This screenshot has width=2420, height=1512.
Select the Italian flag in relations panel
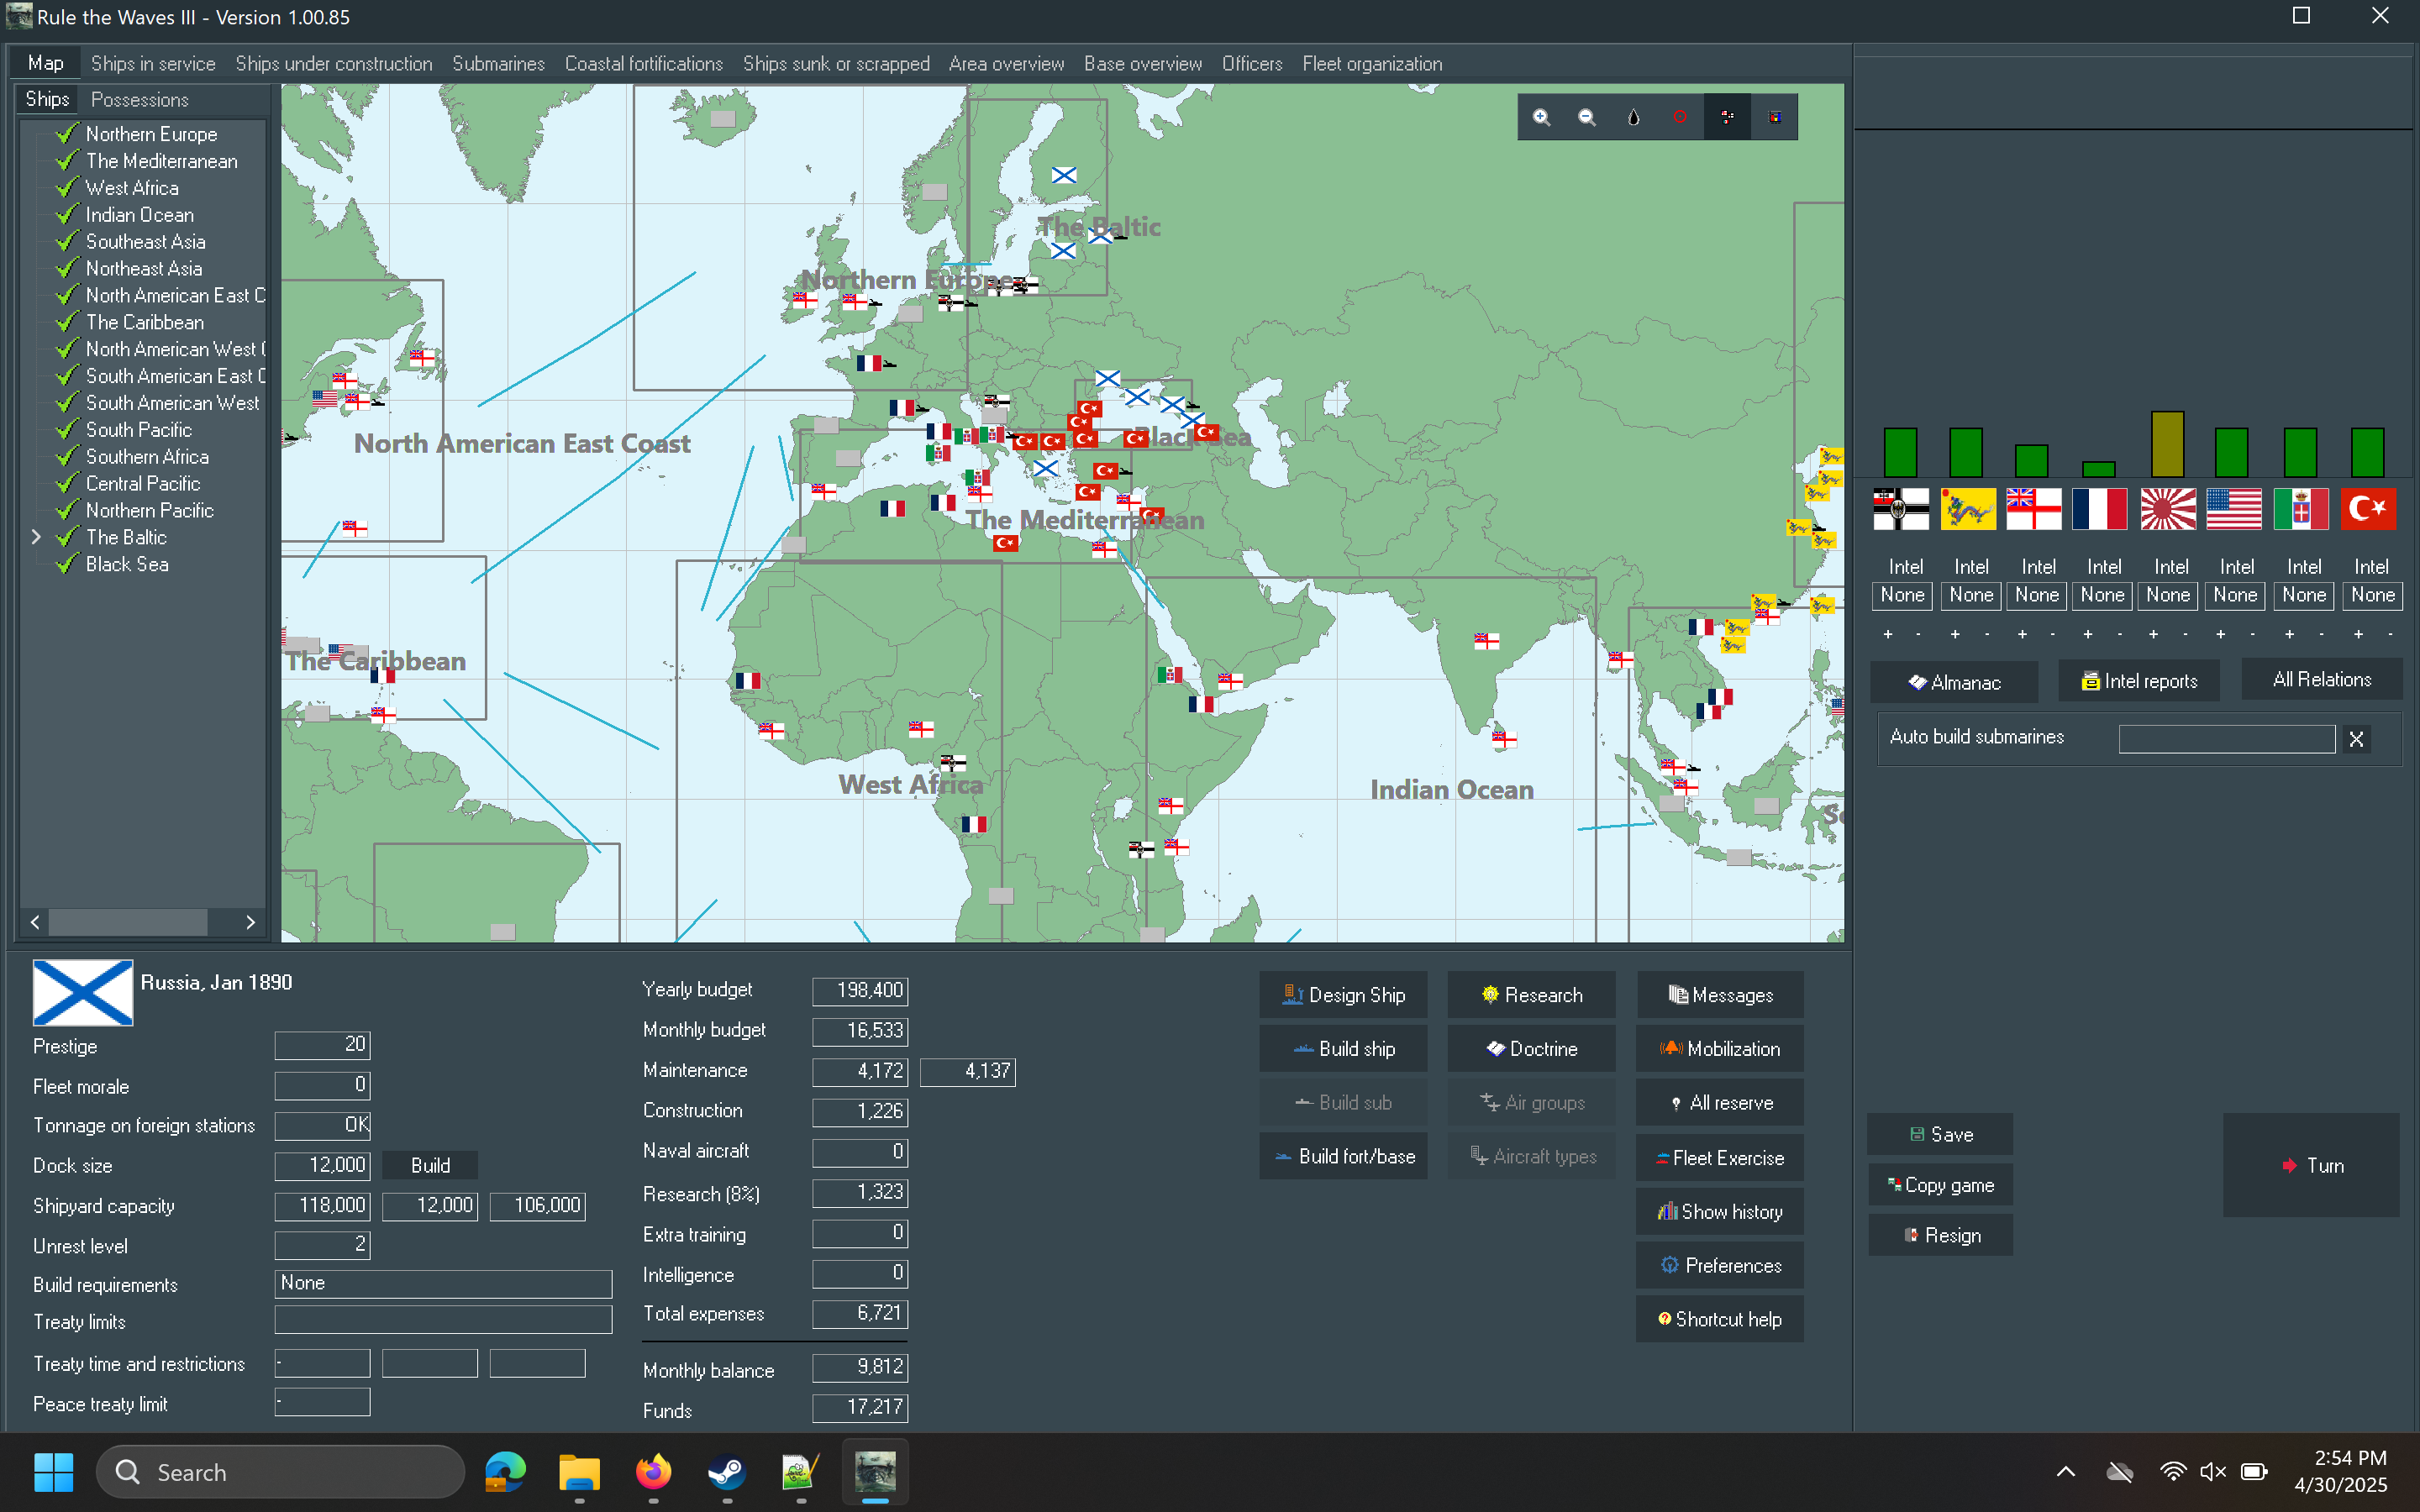pos(2301,509)
